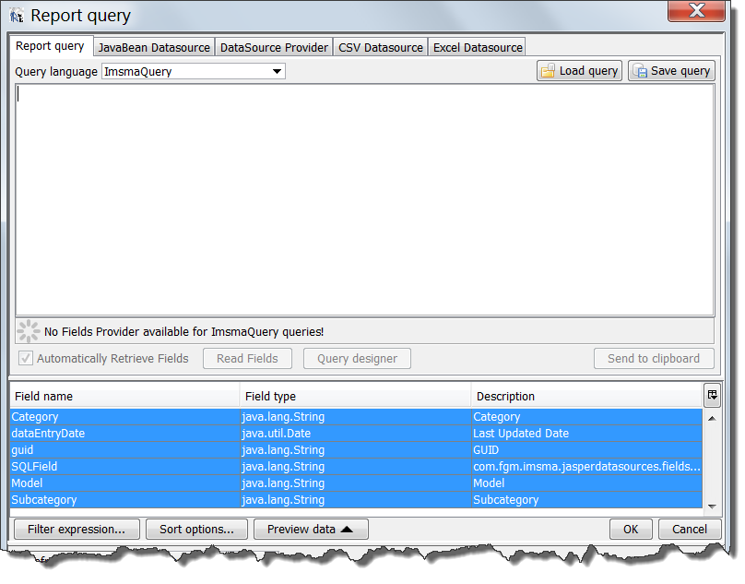This screenshot has height=584, width=745.
Task: Open the Sort options dialog
Action: (196, 530)
